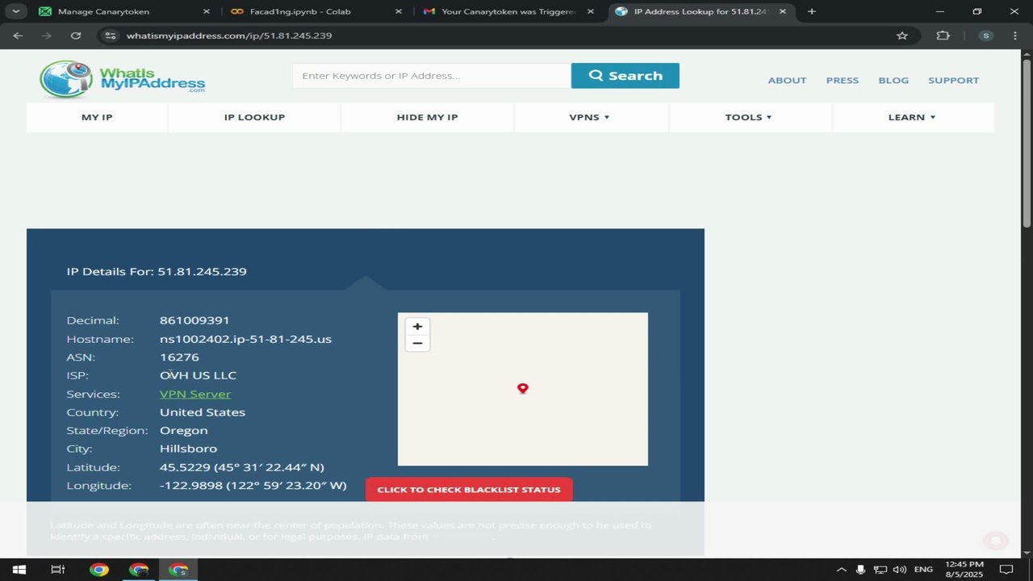The image size is (1033, 581).
Task: Open Task View on the taskbar
Action: pos(58,570)
